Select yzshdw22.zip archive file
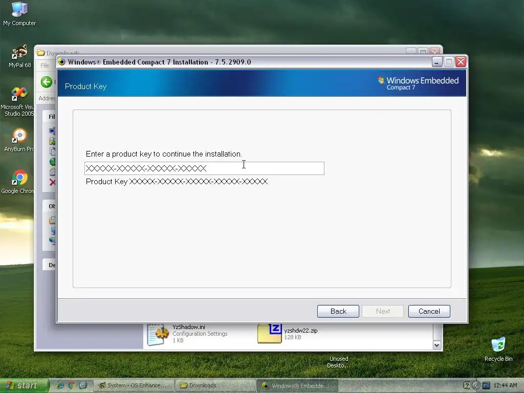 (288, 334)
